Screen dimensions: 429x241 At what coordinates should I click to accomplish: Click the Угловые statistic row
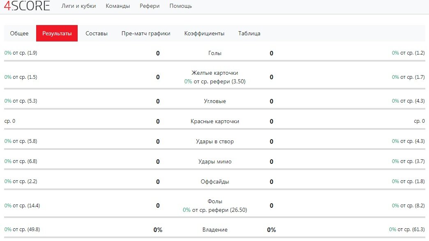(214, 101)
